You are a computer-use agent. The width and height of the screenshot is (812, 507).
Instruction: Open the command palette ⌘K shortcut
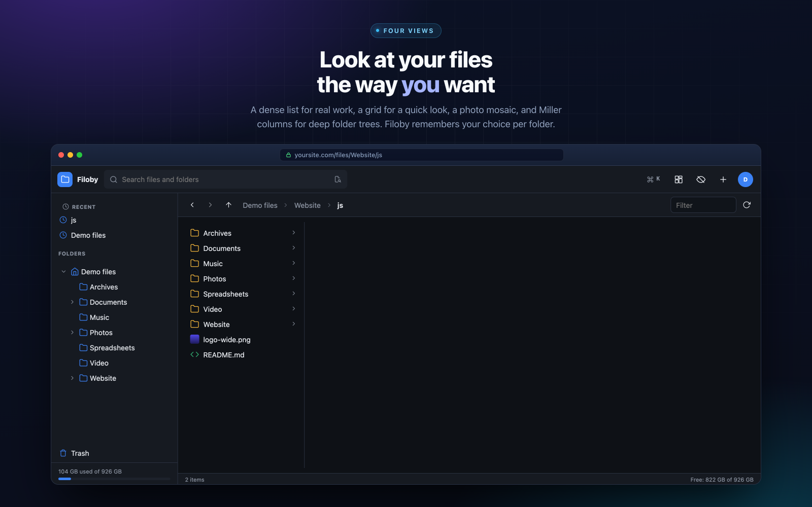(x=654, y=179)
